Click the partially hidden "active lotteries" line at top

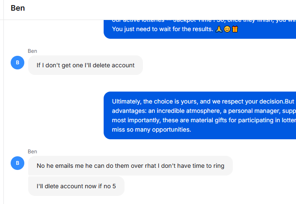click(x=204, y=20)
